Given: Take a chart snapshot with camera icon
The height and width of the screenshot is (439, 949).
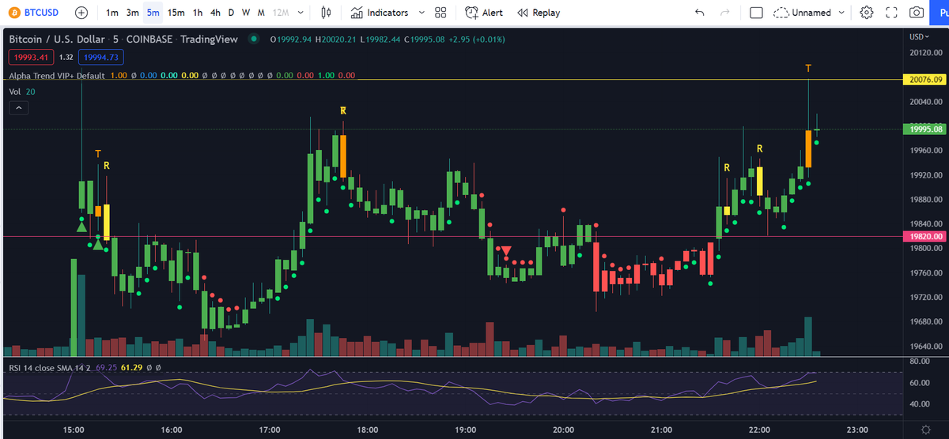Looking at the screenshot, I should click(917, 13).
